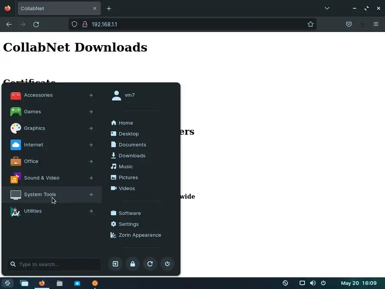The height and width of the screenshot is (289, 385).
Task: Open the Internet category
Action: (x=52, y=145)
